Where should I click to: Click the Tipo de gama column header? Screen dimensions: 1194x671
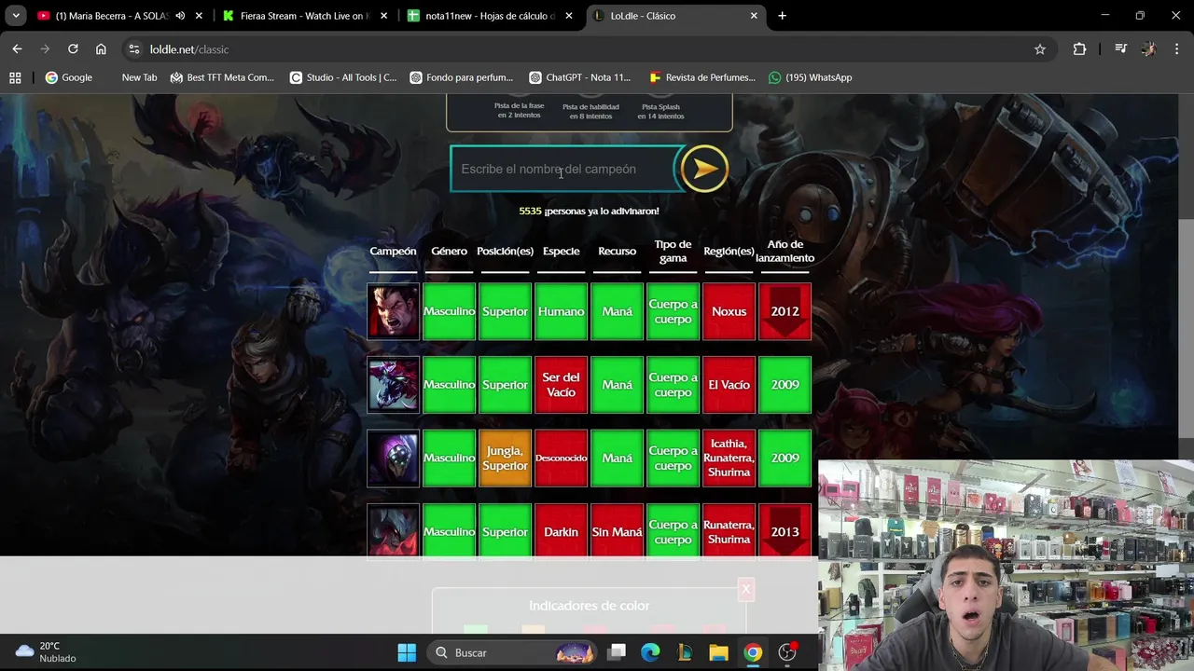[673, 251]
